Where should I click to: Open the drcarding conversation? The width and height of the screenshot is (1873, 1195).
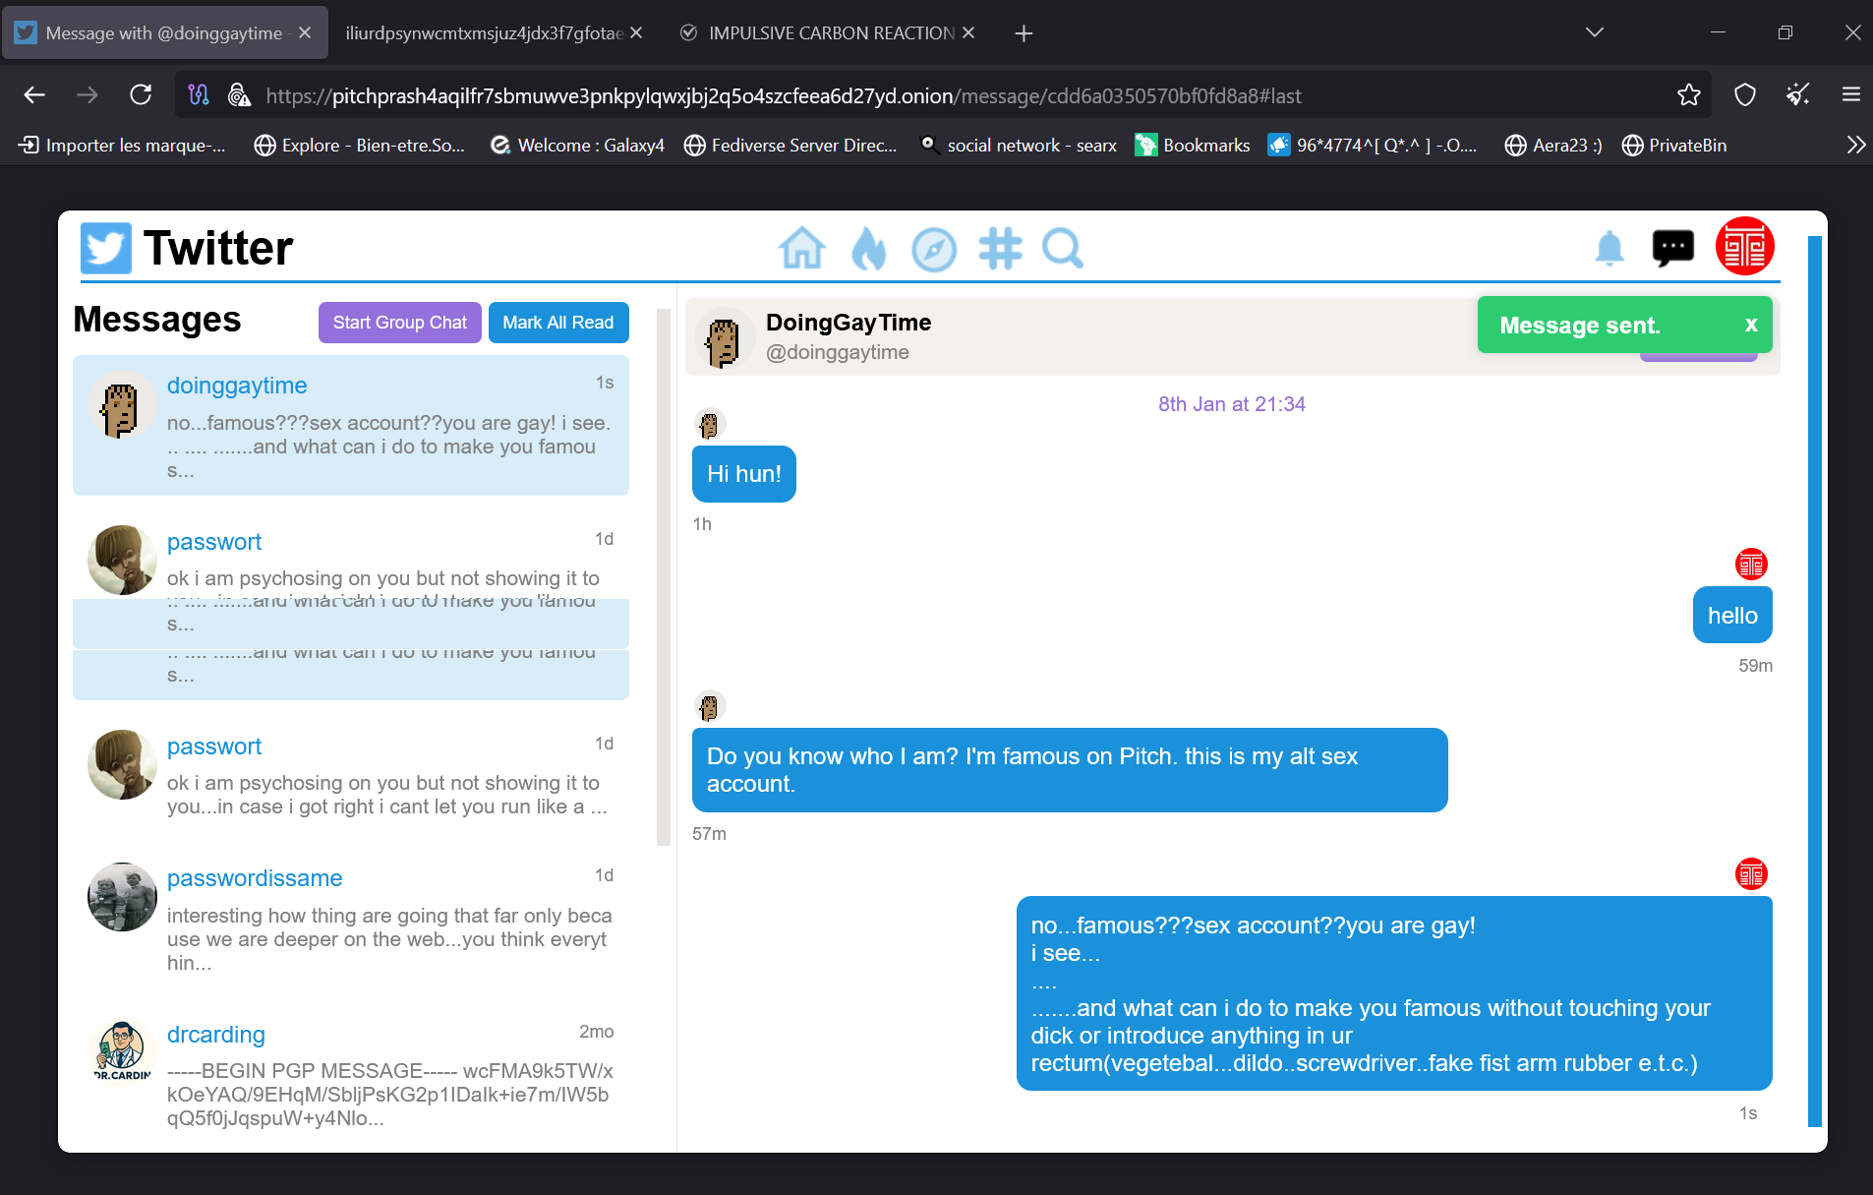351,1075
